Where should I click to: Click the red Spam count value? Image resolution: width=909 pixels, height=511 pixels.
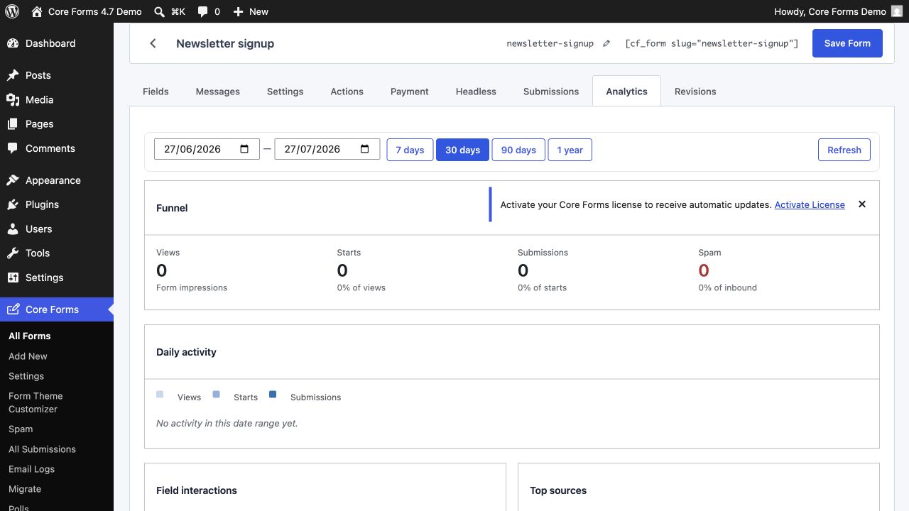pos(704,270)
